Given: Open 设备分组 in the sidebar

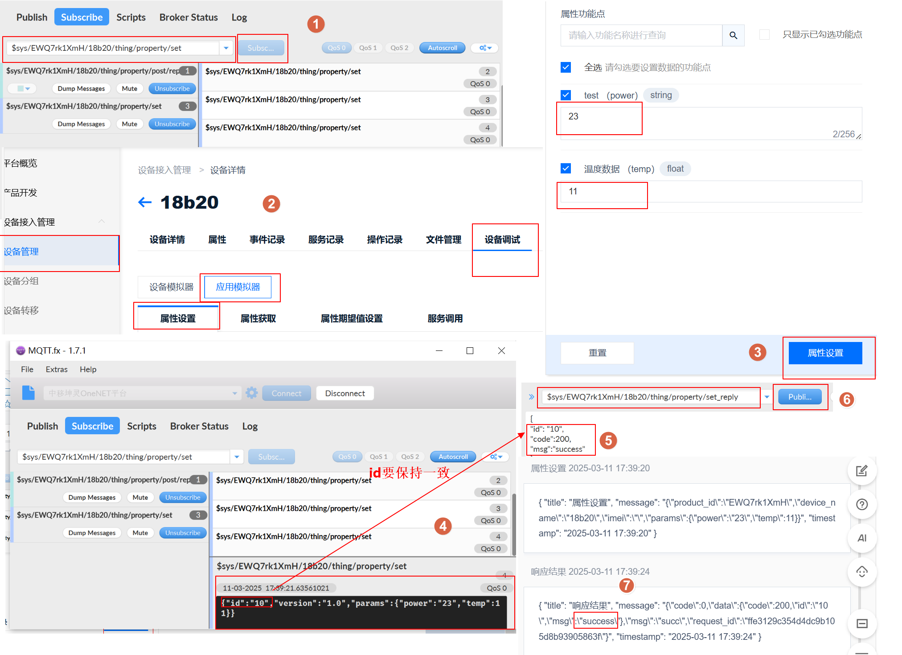Looking at the screenshot, I should tap(21, 281).
